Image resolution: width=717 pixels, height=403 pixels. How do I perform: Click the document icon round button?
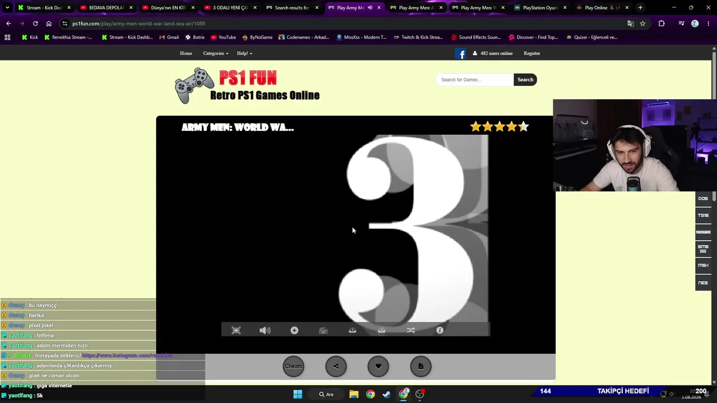(x=421, y=367)
